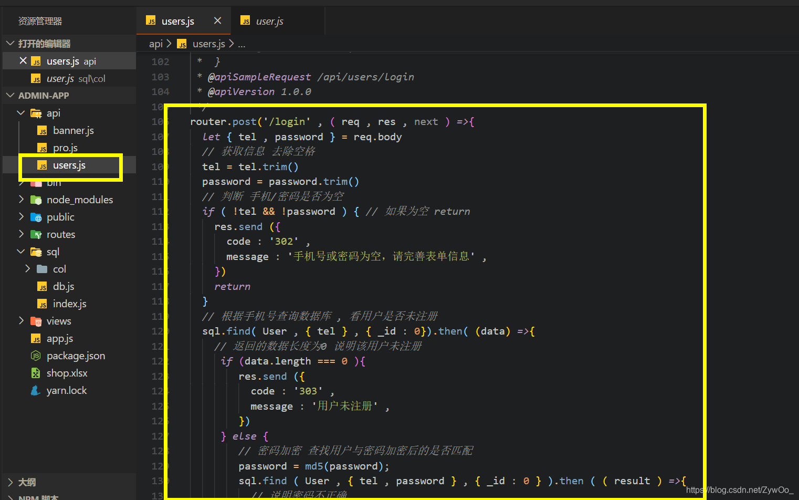Image resolution: width=799 pixels, height=500 pixels.
Task: Click the router.post('/login' code line
Action: 332,121
